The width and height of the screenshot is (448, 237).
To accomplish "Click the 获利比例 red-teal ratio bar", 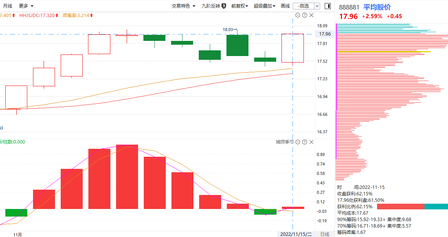I will point(412,206).
